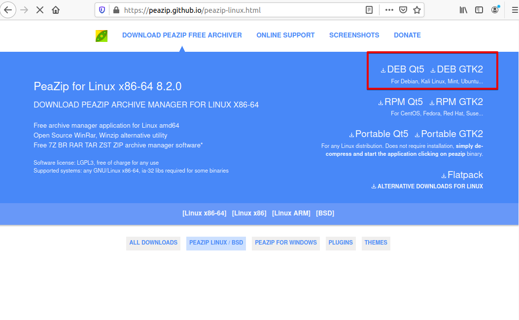Open Online Support menu item

285,35
